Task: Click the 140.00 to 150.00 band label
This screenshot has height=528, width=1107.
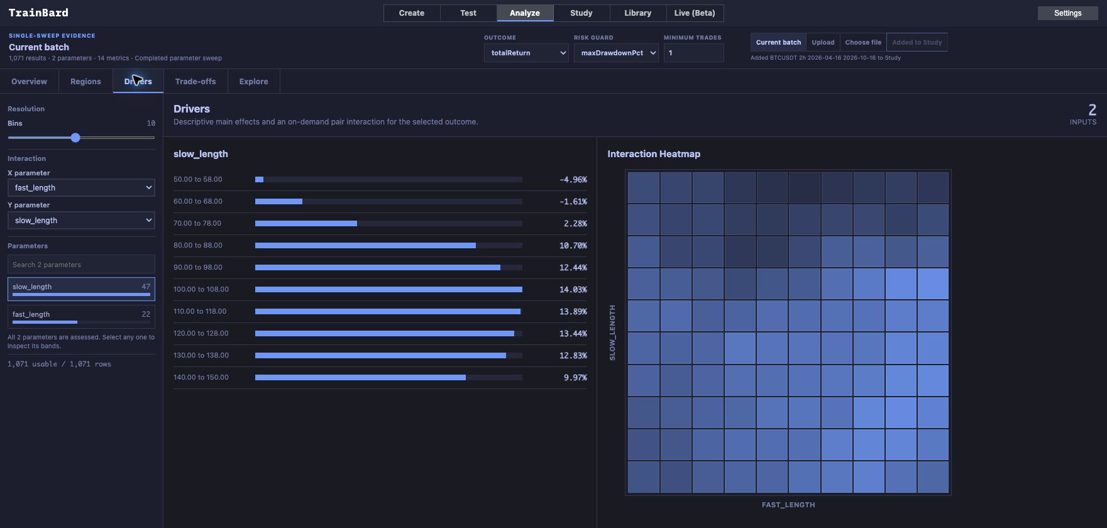Action: [x=201, y=377]
